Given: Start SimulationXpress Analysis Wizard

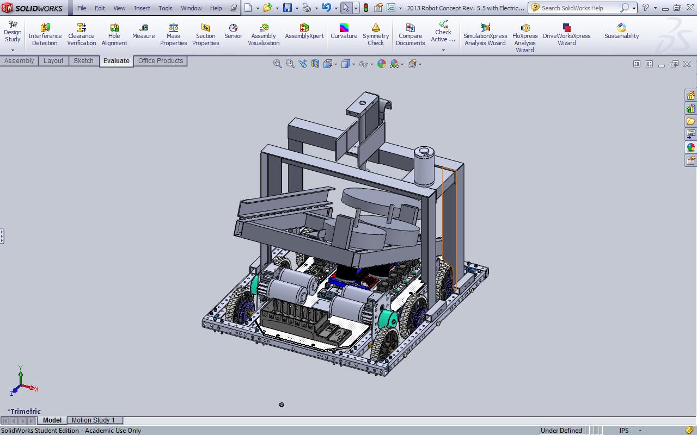Looking at the screenshot, I should 485,35.
